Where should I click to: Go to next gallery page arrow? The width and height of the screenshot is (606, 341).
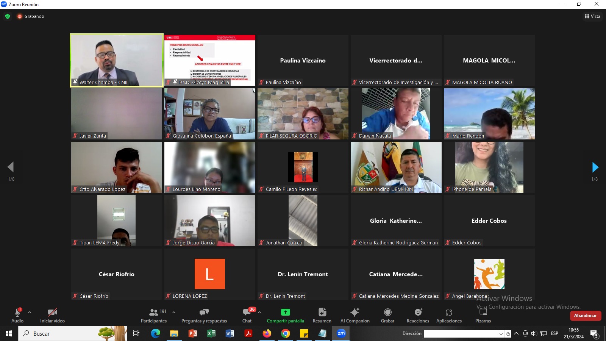point(595,167)
